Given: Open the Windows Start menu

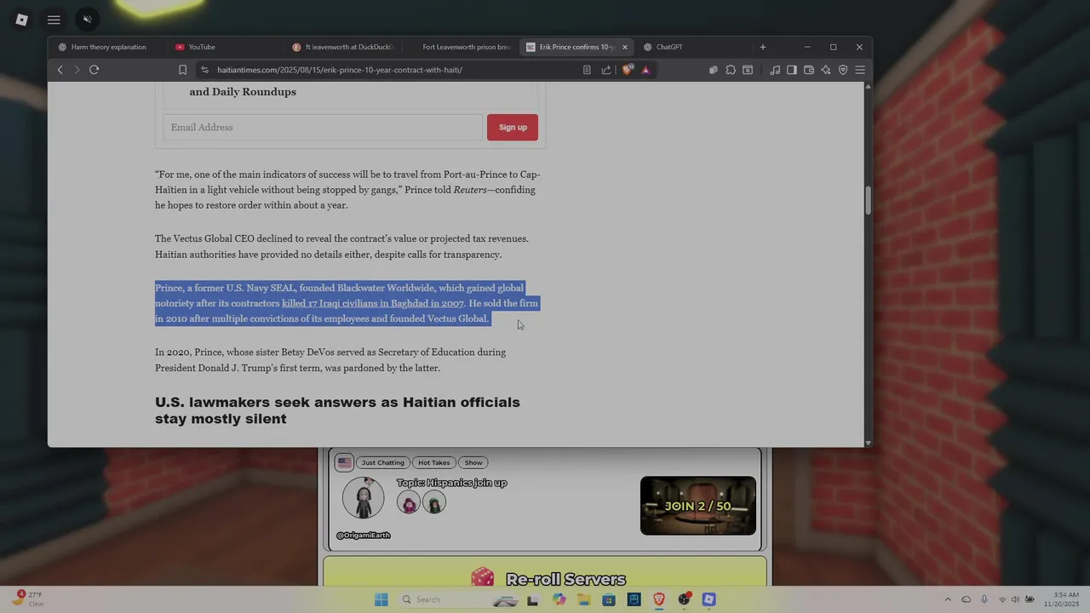Looking at the screenshot, I should point(381,599).
